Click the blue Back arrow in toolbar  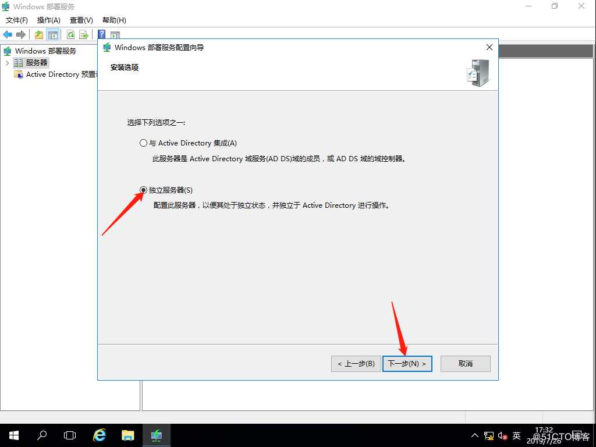(x=8, y=34)
